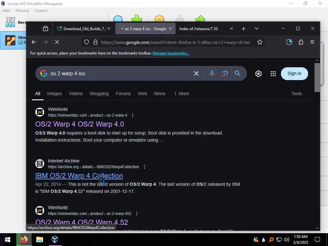
Task: Click the Sign in button
Action: 294,73
